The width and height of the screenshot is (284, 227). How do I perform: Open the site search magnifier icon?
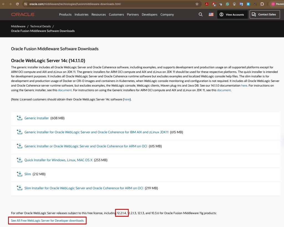point(201,14)
